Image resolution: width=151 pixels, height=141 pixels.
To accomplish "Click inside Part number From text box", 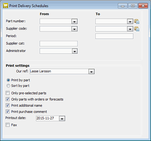I will (56, 21).
